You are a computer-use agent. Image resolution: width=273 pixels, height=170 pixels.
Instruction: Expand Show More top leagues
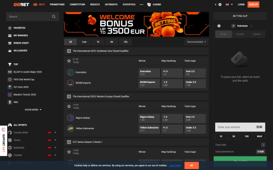[33, 110]
